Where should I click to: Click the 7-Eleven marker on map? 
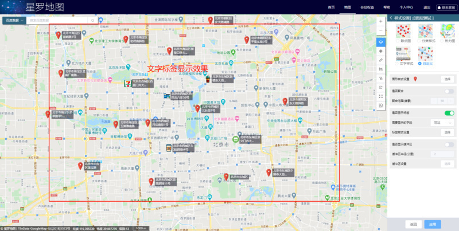(127, 84)
